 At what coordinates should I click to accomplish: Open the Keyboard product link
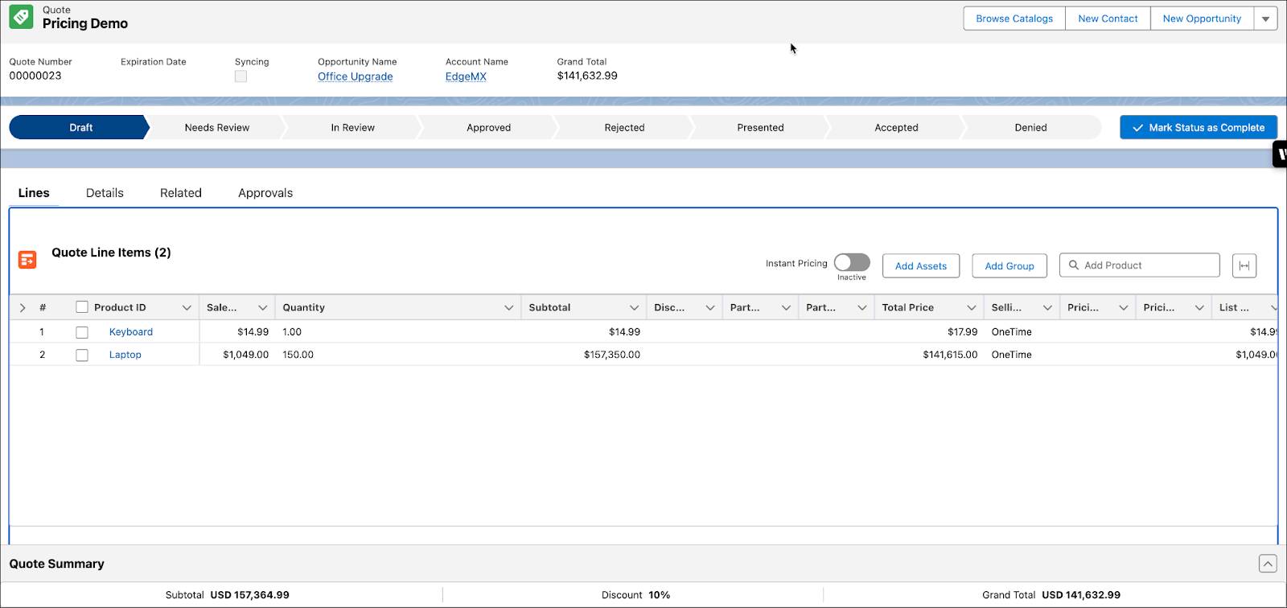(x=131, y=332)
